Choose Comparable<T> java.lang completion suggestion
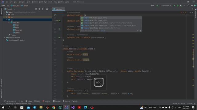The image size is (197, 110). 111,18
